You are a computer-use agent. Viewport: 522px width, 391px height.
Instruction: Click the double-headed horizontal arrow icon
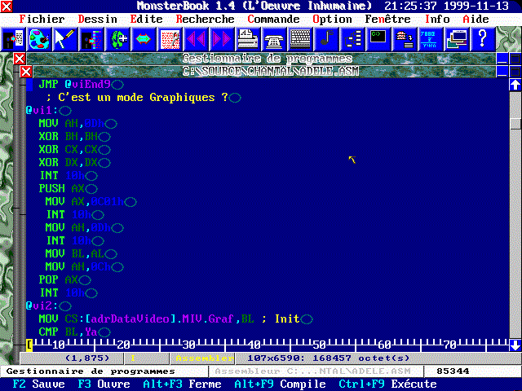(x=144, y=39)
